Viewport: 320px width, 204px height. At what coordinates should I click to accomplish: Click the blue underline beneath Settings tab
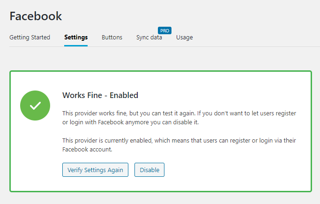(76, 45)
